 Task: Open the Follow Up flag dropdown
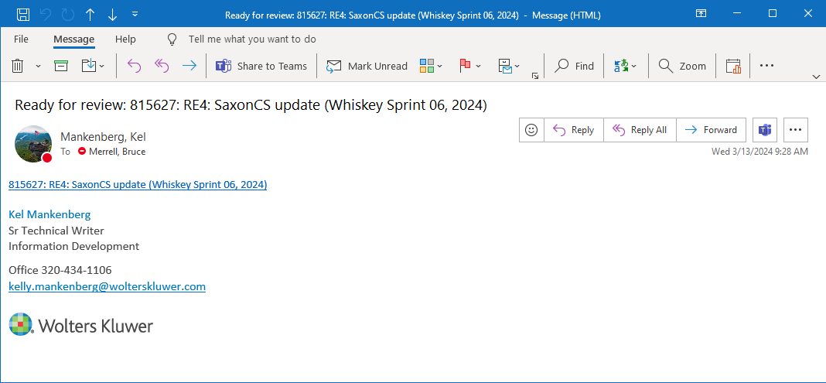[470, 66]
